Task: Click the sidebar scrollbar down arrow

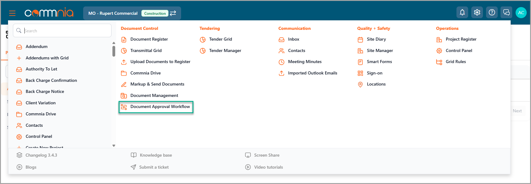Action: click(x=114, y=146)
